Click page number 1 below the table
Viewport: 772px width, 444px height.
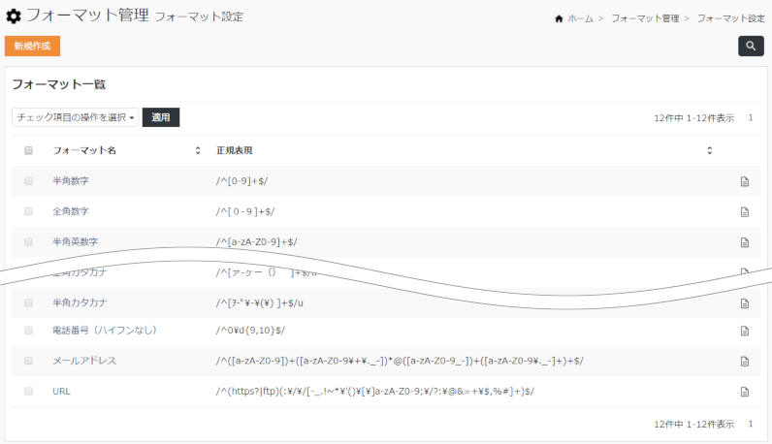(751, 424)
